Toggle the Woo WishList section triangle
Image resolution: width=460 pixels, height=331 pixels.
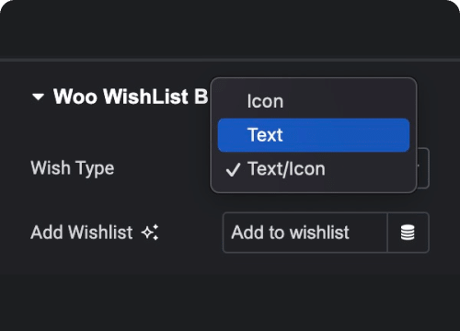pos(39,97)
